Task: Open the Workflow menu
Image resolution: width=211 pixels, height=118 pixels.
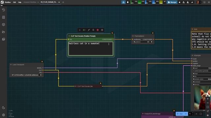Action: pos(8,2)
